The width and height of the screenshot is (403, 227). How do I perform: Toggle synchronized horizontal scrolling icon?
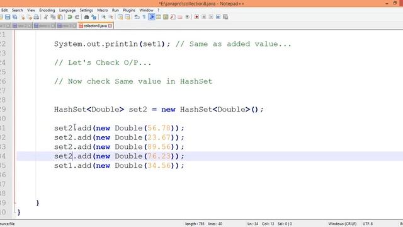click(x=127, y=17)
